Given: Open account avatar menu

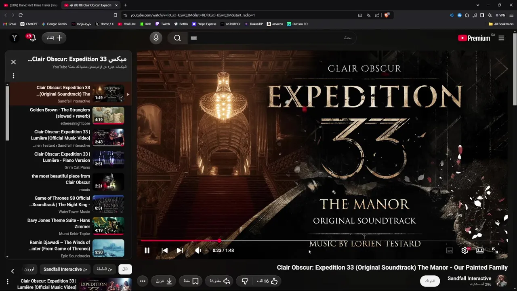Looking at the screenshot, I should coord(15,38).
